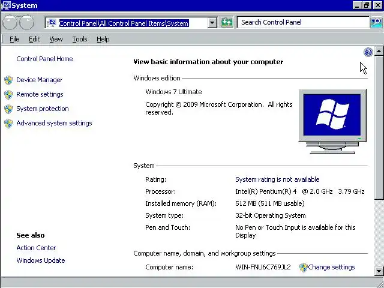Close the System window
Image resolution: width=384 pixels, height=288 pixels.
[377, 5]
